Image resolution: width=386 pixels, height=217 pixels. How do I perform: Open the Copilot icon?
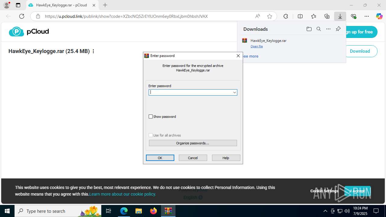[379, 16]
